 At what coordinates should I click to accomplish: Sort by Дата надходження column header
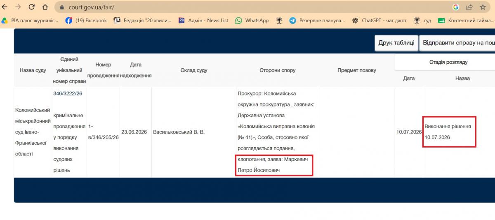point(136,70)
